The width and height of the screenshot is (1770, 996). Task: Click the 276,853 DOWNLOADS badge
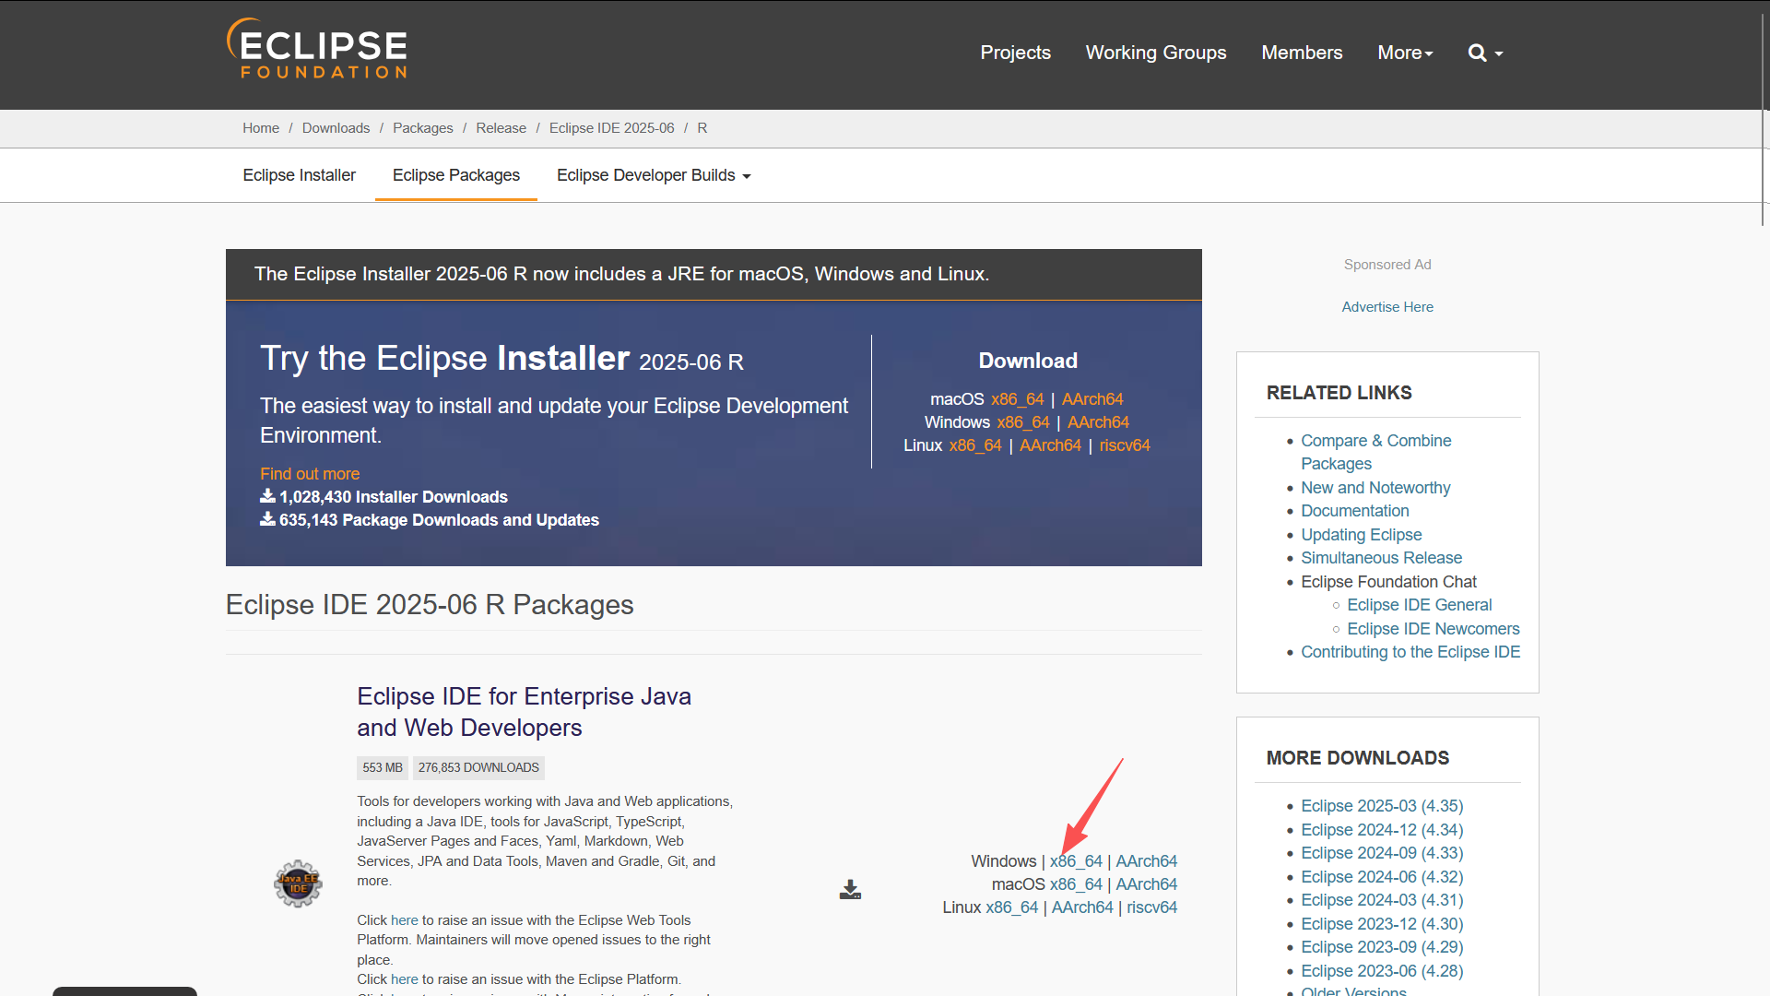478,768
